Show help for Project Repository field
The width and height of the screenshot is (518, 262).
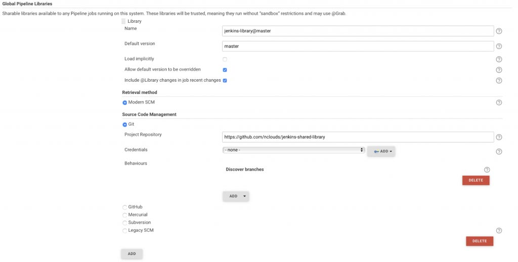(499, 137)
